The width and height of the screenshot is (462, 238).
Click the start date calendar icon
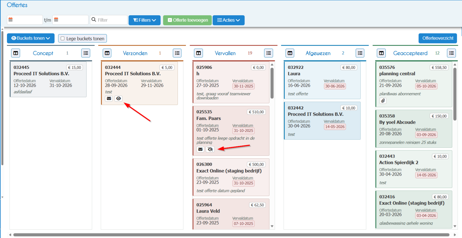[x=11, y=20]
